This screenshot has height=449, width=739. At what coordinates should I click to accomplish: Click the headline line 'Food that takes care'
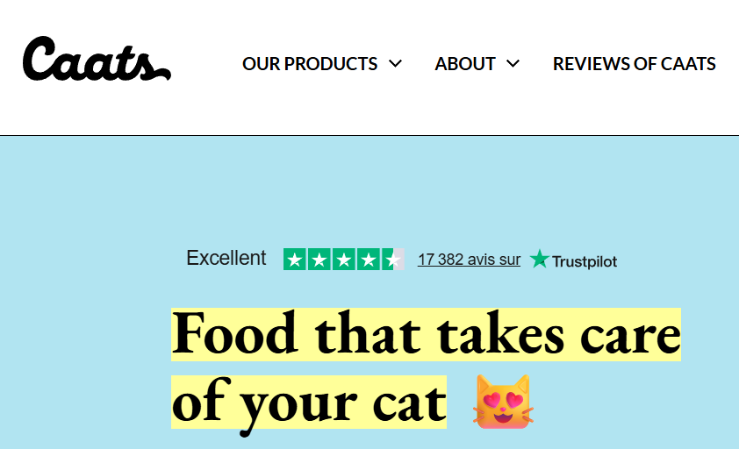(426, 334)
